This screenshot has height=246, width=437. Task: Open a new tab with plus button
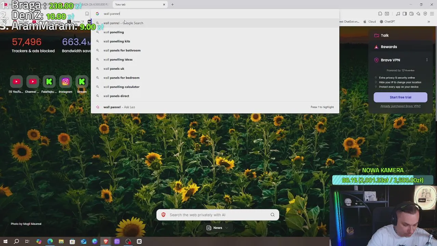(172, 4)
